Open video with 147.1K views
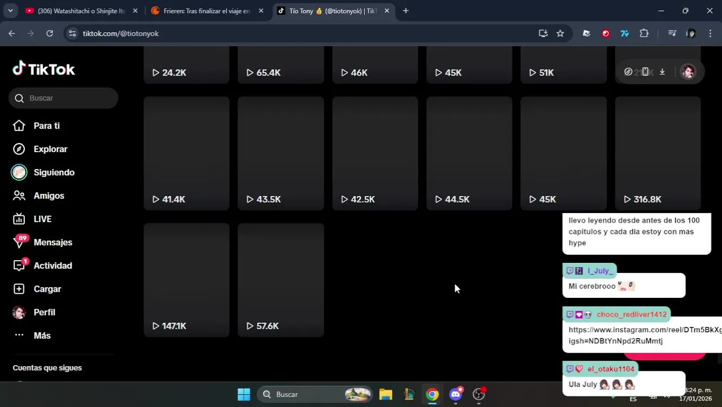Viewport: 722px width, 407px height. click(x=186, y=280)
